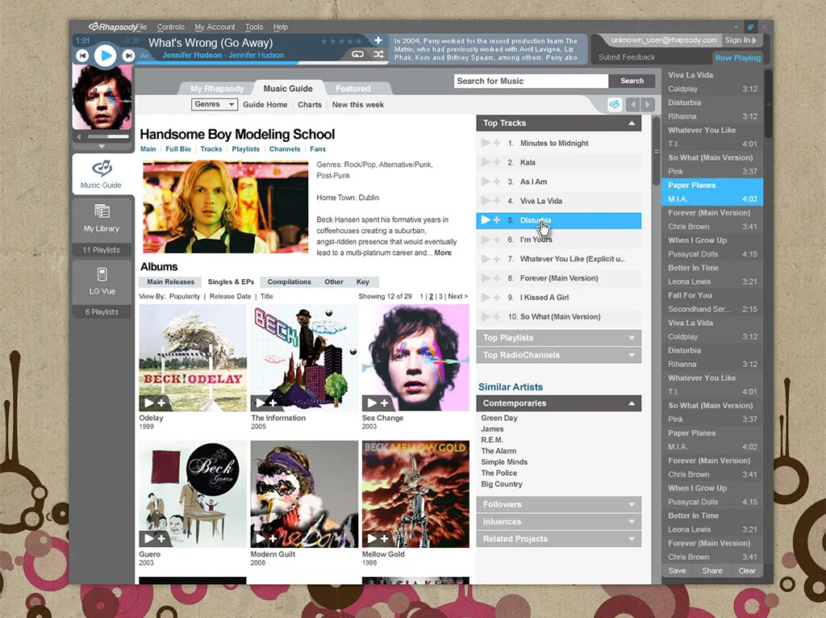Rate the current song with stars

pyautogui.click(x=341, y=41)
